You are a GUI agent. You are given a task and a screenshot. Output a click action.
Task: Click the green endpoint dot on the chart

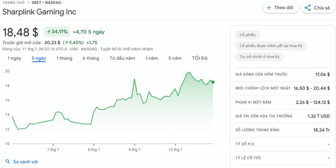tap(213, 82)
